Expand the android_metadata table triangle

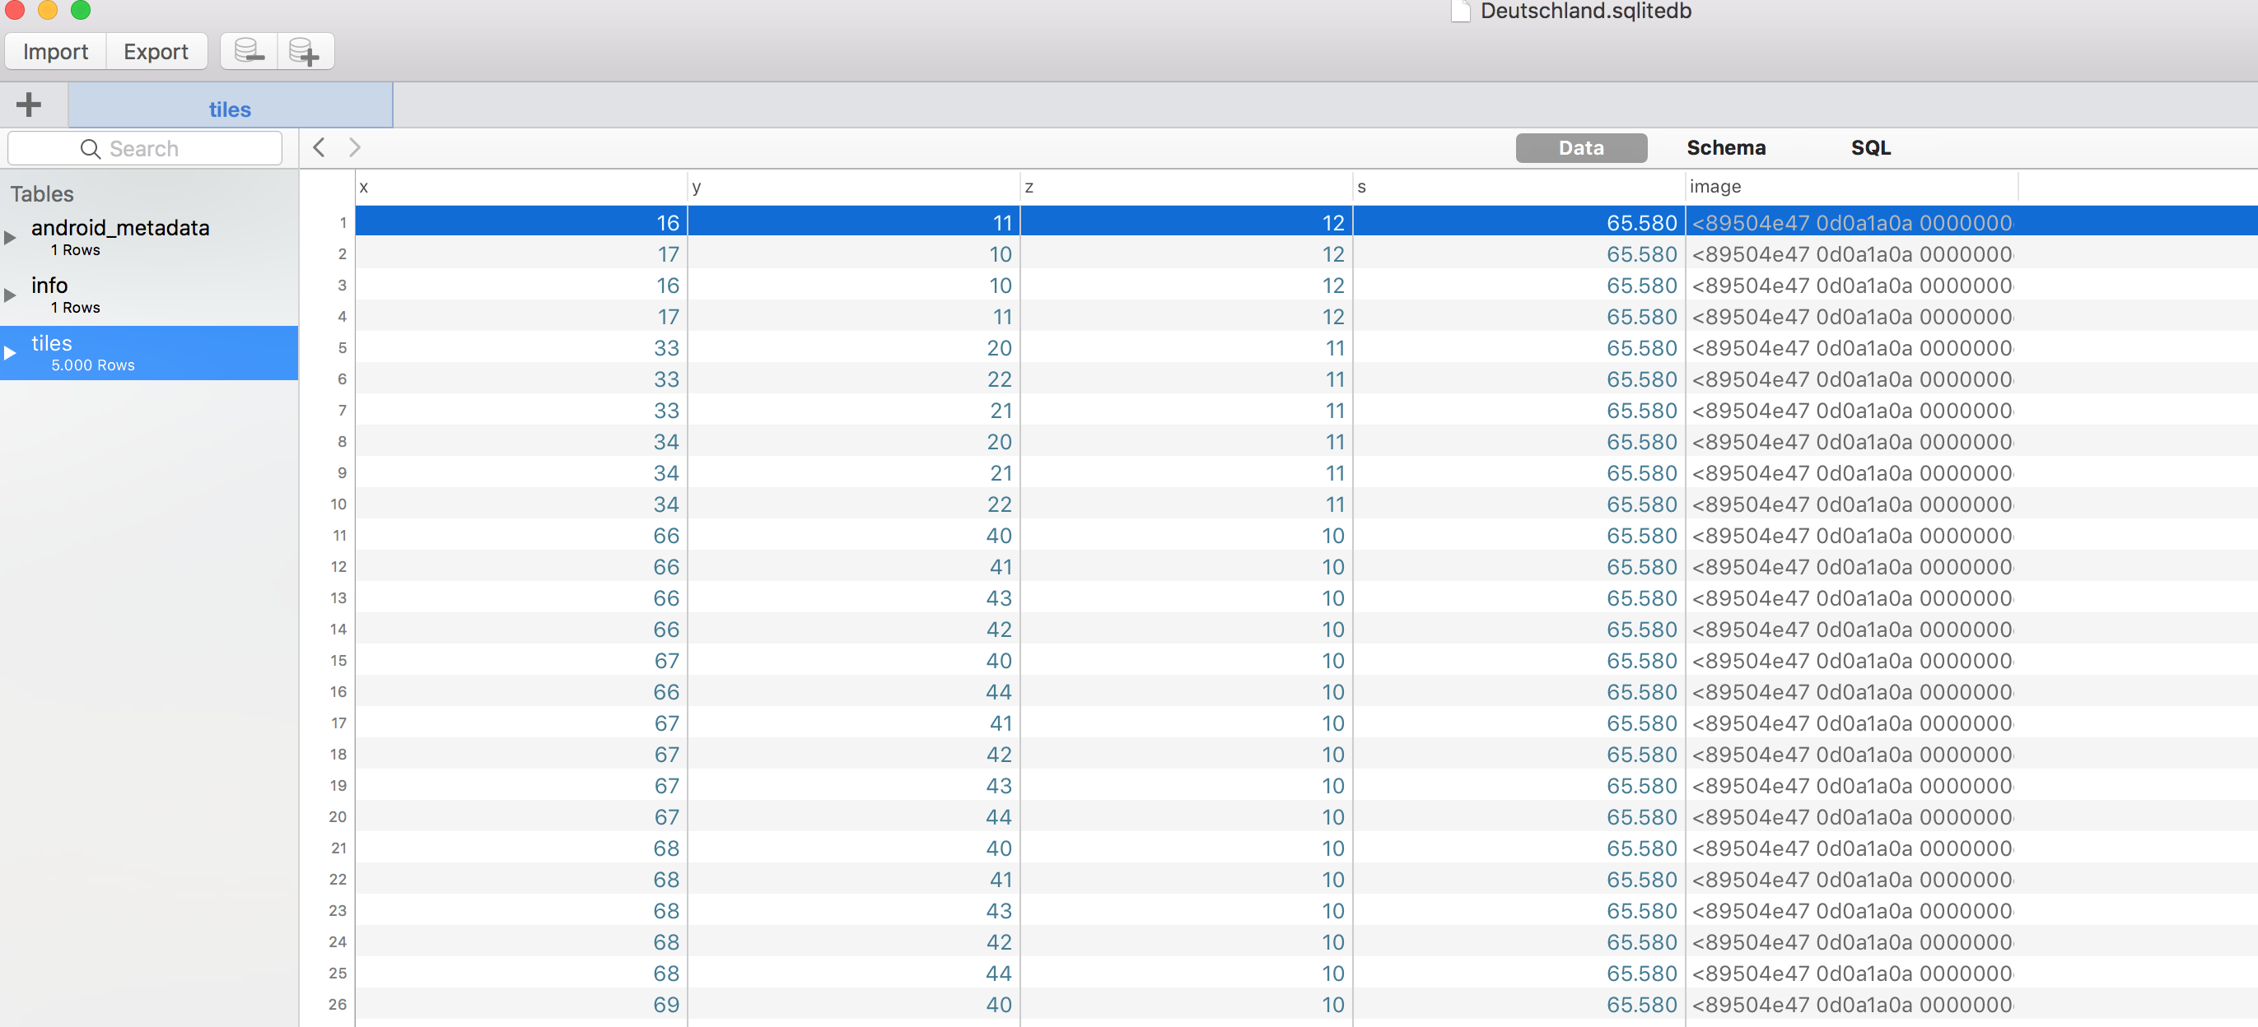[x=11, y=238]
